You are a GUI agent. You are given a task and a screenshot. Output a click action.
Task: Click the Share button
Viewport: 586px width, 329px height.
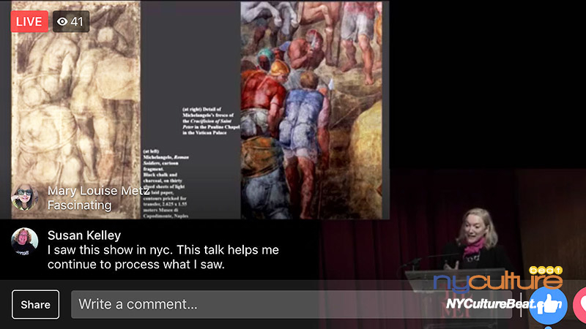35,304
